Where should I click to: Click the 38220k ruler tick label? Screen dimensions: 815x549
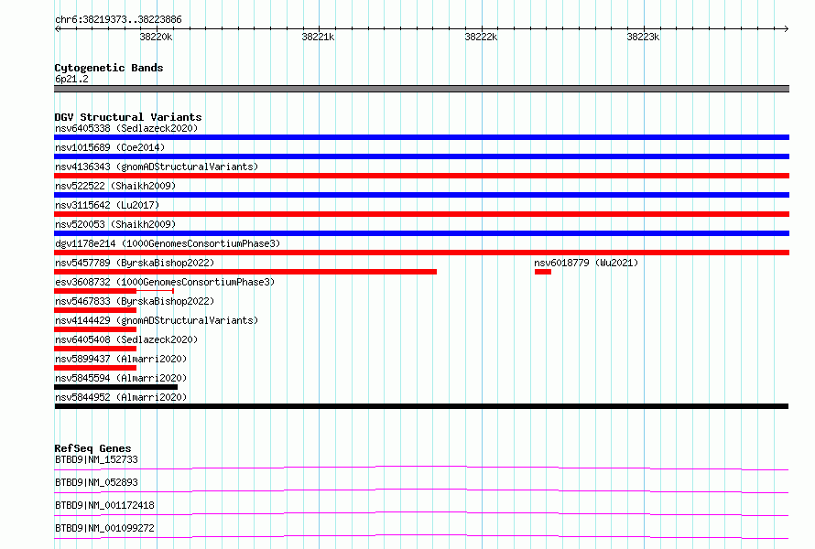coord(156,37)
